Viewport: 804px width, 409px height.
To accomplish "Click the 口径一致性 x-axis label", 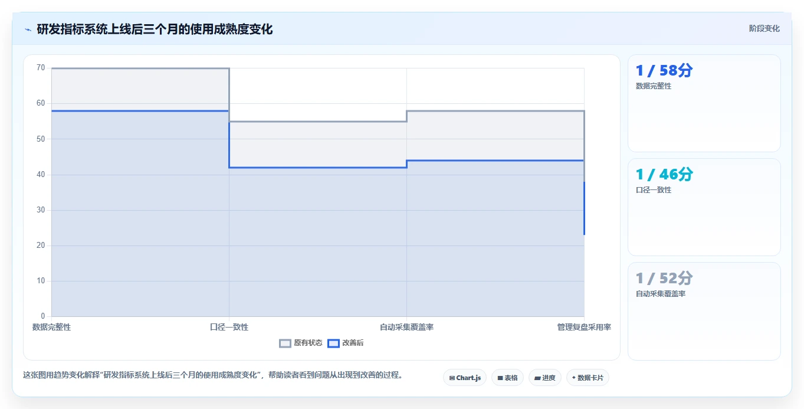I will coord(229,327).
